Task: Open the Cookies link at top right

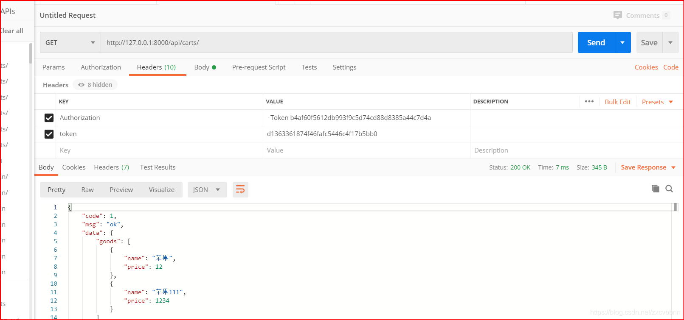Action: [646, 67]
